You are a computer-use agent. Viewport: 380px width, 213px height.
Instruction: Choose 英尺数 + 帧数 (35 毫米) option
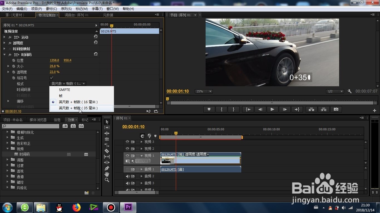[x=81, y=108]
